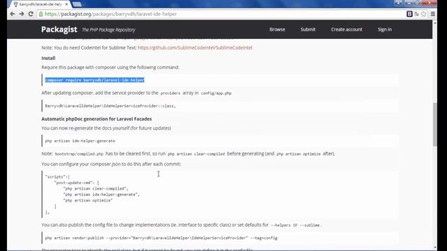Go back with the browser back arrow
Image resolution: width=447 pixels, height=251 pixels.
click(x=13, y=14)
